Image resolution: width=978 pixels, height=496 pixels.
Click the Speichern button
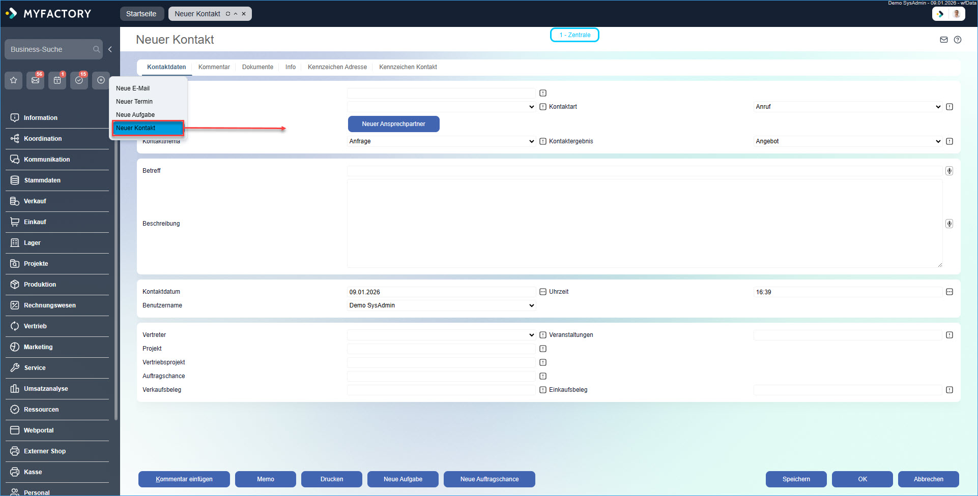click(x=796, y=479)
